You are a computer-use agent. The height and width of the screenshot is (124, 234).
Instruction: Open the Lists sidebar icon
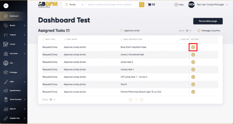click(x=6, y=63)
